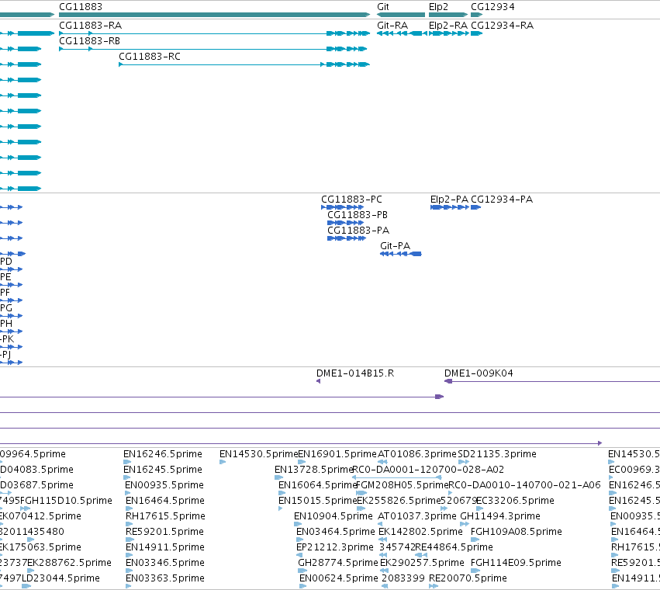Click the GH11494.3prime EST label

tap(500, 516)
